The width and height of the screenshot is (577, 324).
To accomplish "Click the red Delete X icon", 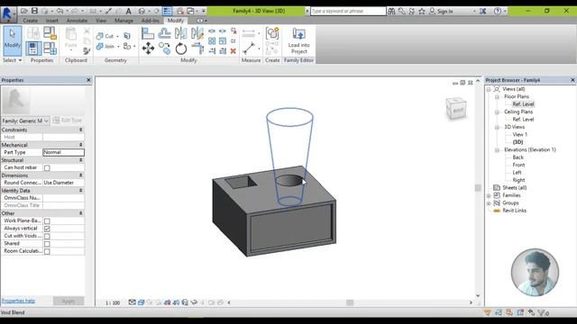I will [x=233, y=51].
